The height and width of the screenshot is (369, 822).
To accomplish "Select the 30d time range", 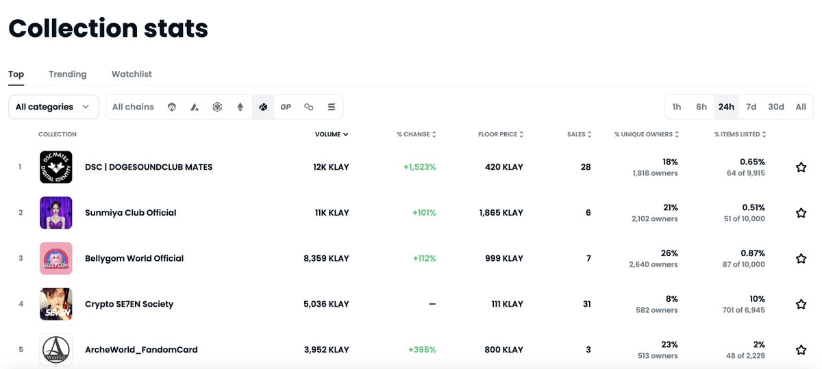I will pyautogui.click(x=776, y=107).
